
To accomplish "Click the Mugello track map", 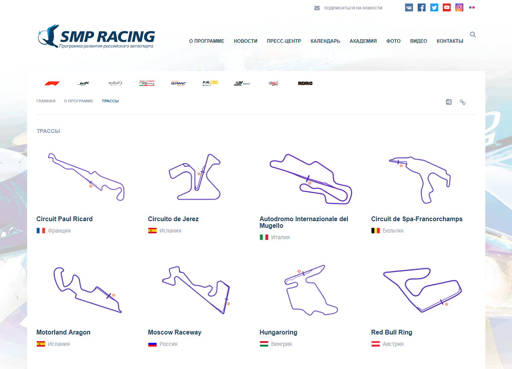I will [x=311, y=179].
